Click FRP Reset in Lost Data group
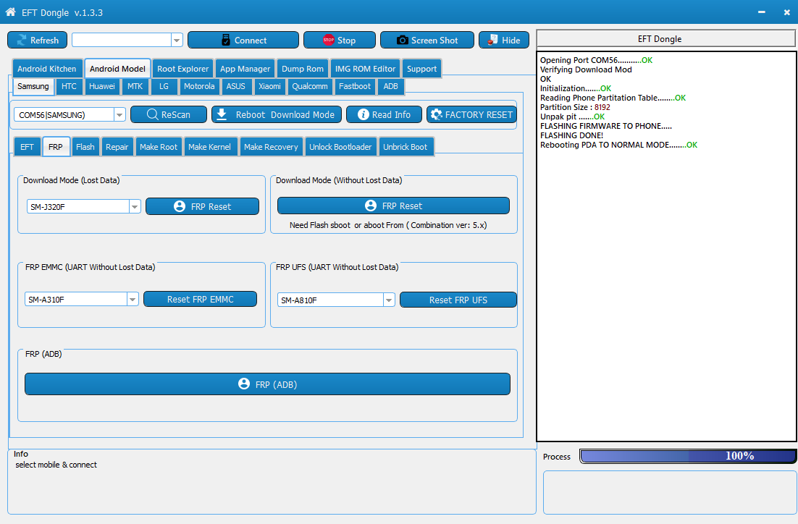Image resolution: width=798 pixels, height=524 pixels. click(x=202, y=206)
